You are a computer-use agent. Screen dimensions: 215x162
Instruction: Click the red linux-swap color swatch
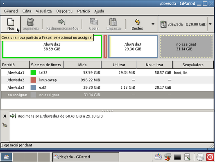[x=33, y=80]
